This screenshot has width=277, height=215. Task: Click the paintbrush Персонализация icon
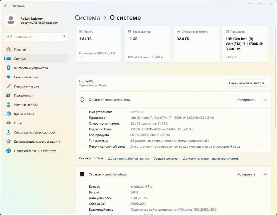pyautogui.click(x=9, y=86)
